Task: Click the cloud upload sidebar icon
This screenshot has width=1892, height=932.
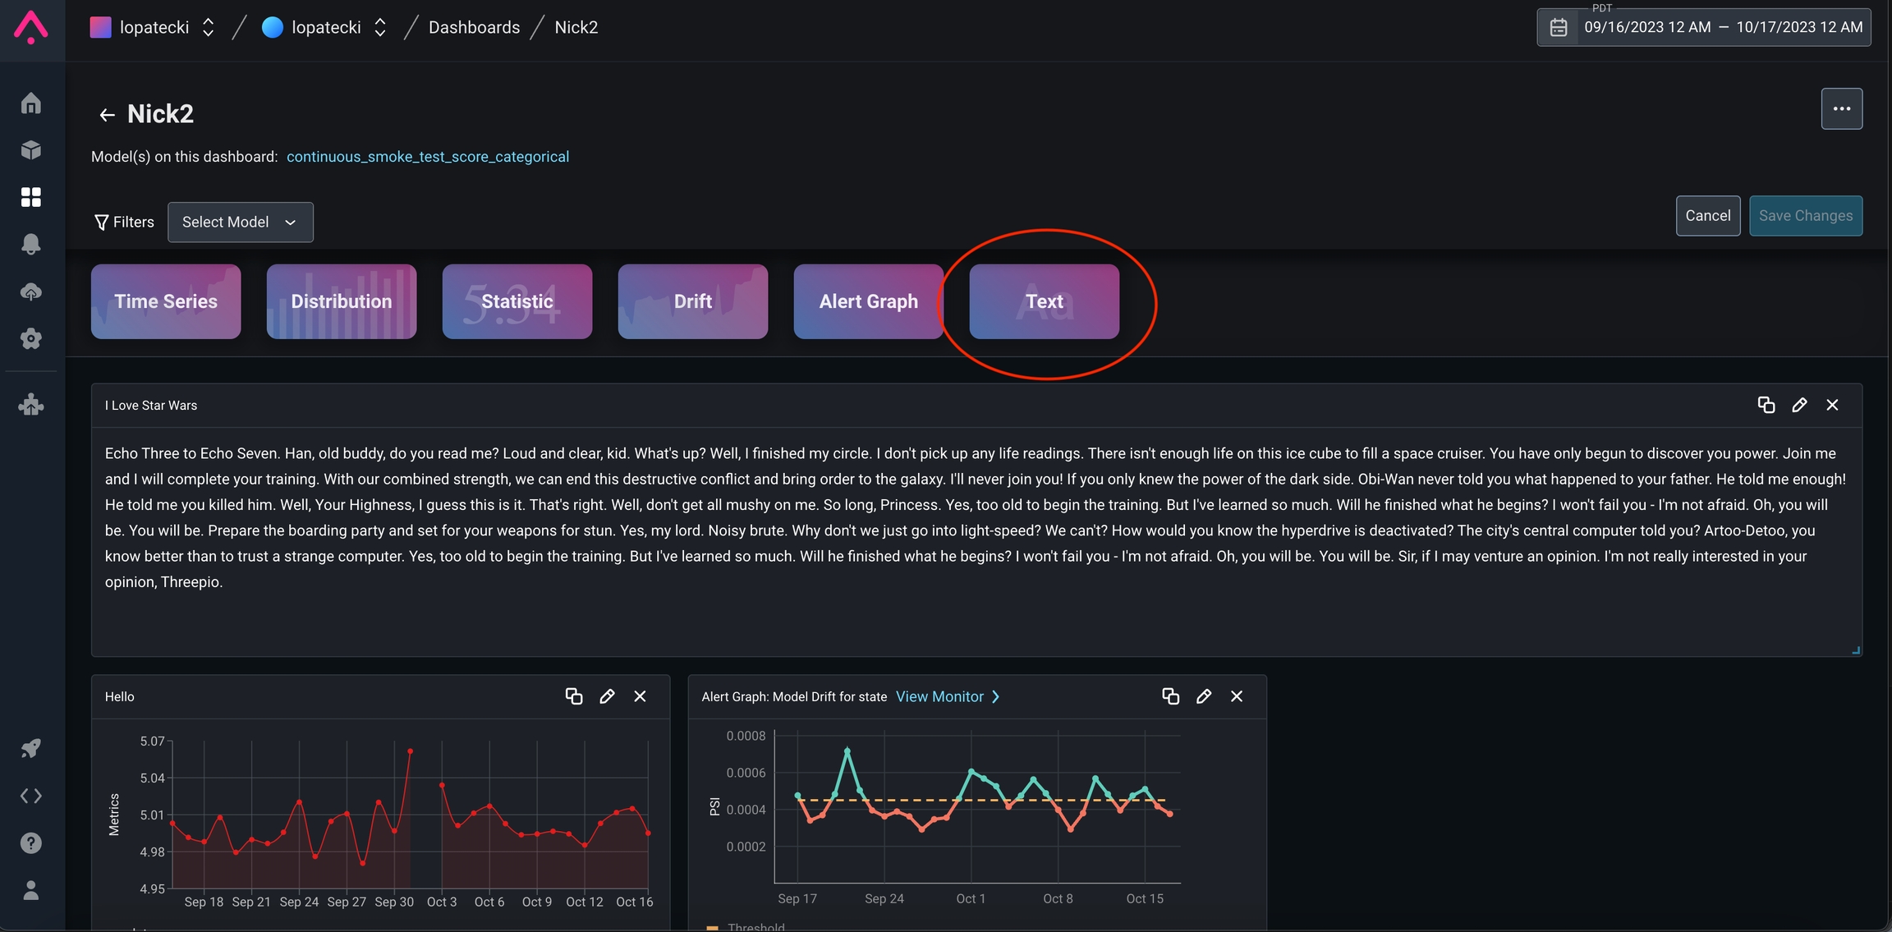Action: coord(31,292)
